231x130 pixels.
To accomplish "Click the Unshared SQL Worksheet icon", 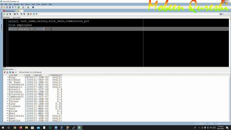I will [x=28, y=14].
